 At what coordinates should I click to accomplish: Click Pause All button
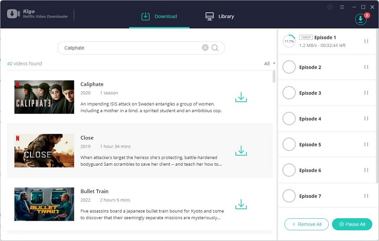point(352,224)
